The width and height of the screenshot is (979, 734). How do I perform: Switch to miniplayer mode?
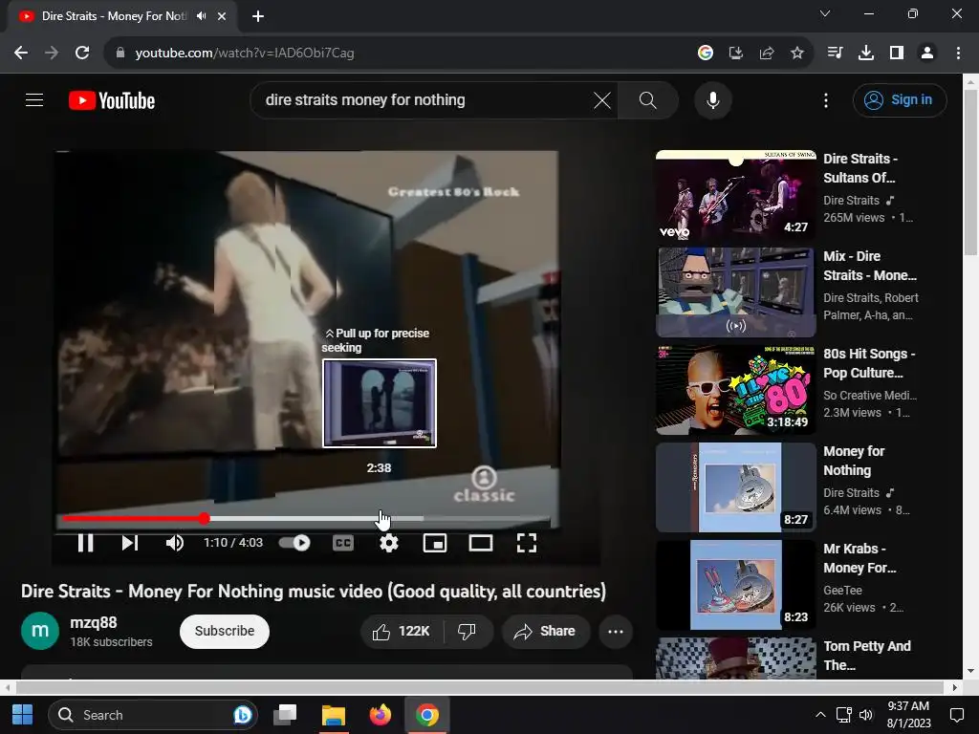coord(435,543)
